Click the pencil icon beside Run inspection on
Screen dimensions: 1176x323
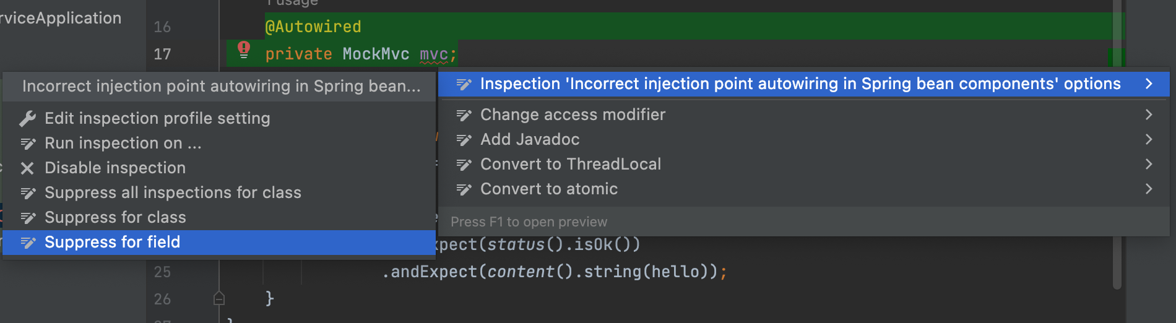(x=28, y=144)
